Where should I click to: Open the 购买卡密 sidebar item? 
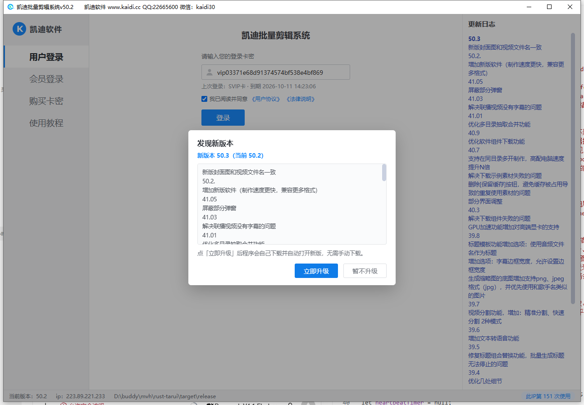46,101
